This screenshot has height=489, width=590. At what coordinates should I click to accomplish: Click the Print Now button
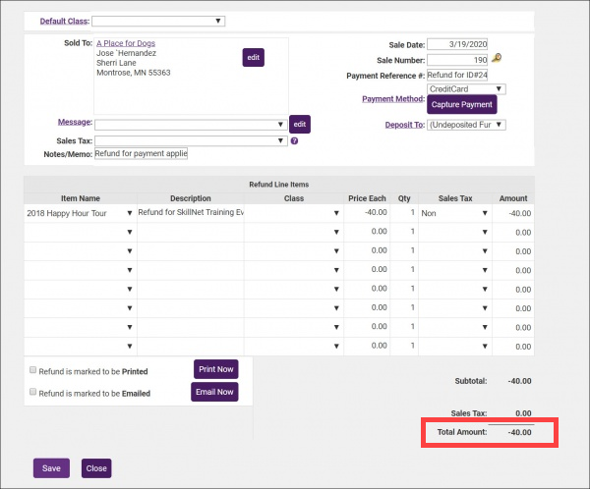[215, 369]
